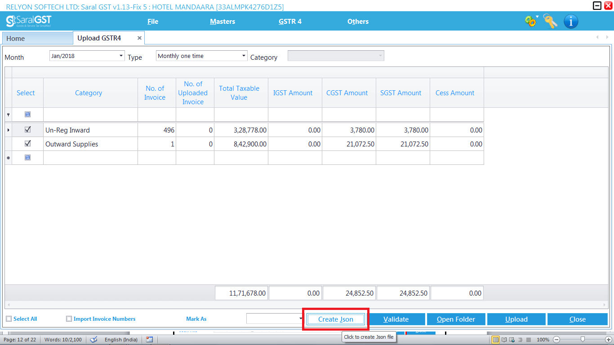Open the blue information icon
614x345 pixels.
(571, 21)
